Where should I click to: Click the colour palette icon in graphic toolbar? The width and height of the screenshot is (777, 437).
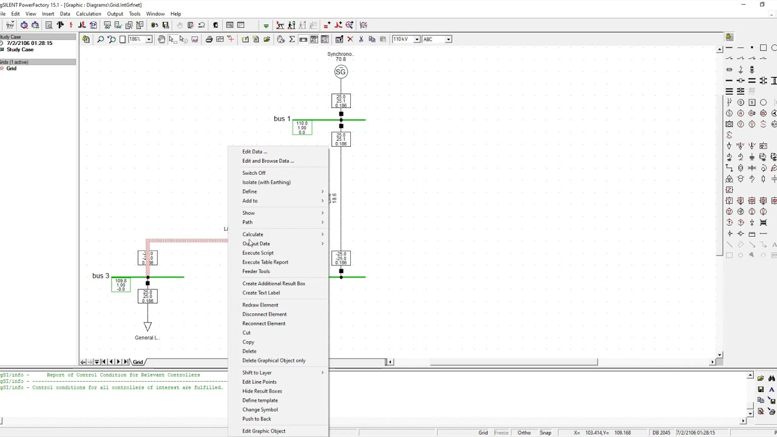[x=280, y=39]
